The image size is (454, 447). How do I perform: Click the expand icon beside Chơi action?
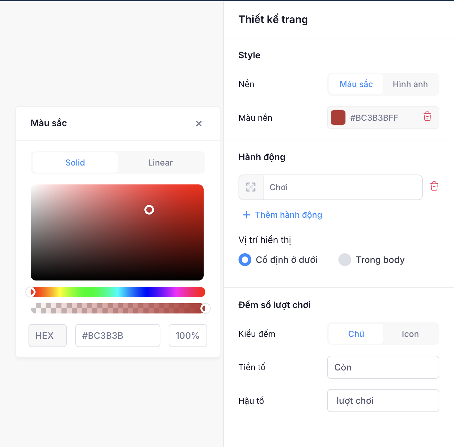(x=251, y=187)
